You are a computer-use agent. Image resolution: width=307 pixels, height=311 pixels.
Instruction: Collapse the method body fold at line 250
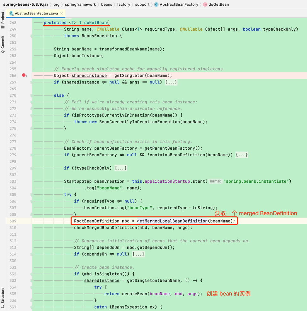pos(31,36)
